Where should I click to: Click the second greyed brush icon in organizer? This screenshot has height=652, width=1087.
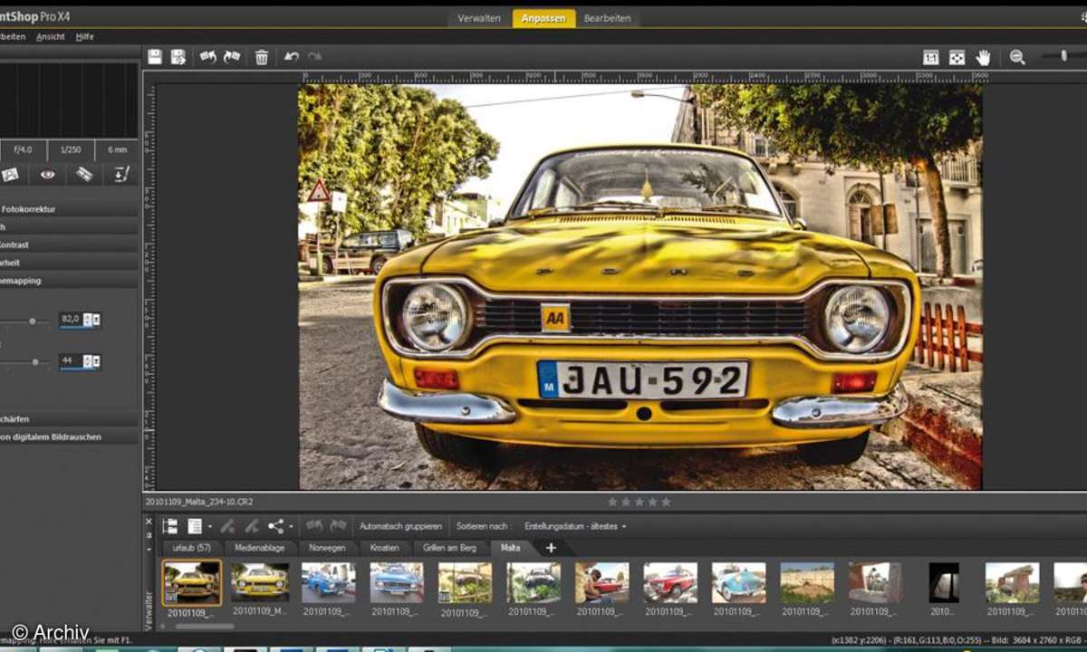252,526
